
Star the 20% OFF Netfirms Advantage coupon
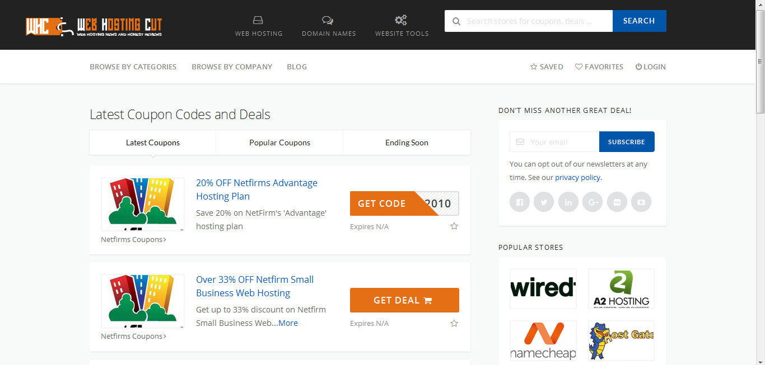(454, 226)
